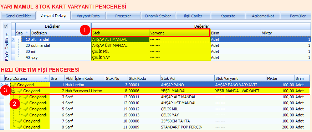
Task: Click the Varyant column header
Action: click(x=179, y=33)
